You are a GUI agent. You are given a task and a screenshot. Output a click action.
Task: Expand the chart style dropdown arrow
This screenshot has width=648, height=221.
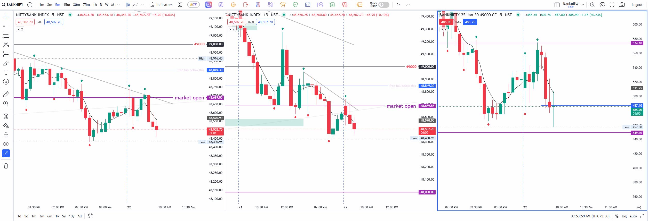[142, 5]
